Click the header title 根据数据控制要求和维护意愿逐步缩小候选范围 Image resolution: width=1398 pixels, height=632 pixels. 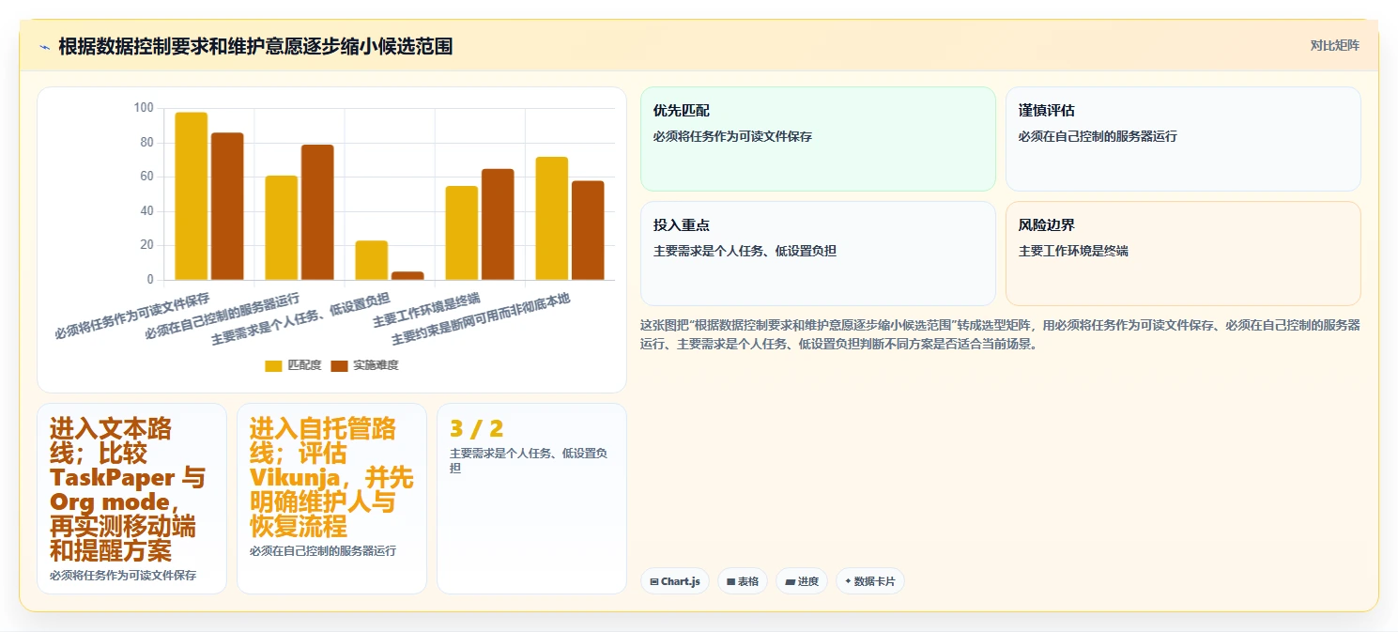pyautogui.click(x=255, y=46)
